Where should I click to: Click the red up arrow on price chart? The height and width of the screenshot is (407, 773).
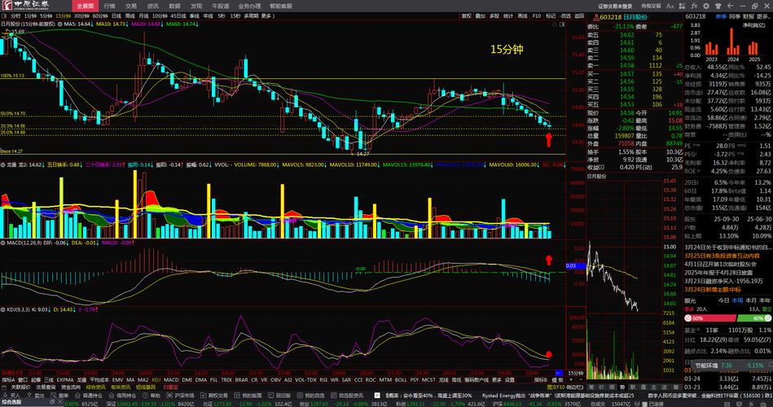click(x=549, y=139)
